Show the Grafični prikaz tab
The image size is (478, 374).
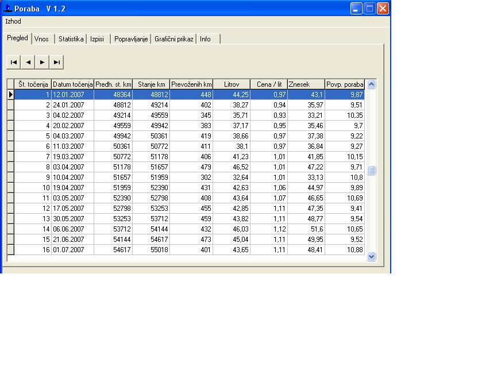[x=174, y=39]
